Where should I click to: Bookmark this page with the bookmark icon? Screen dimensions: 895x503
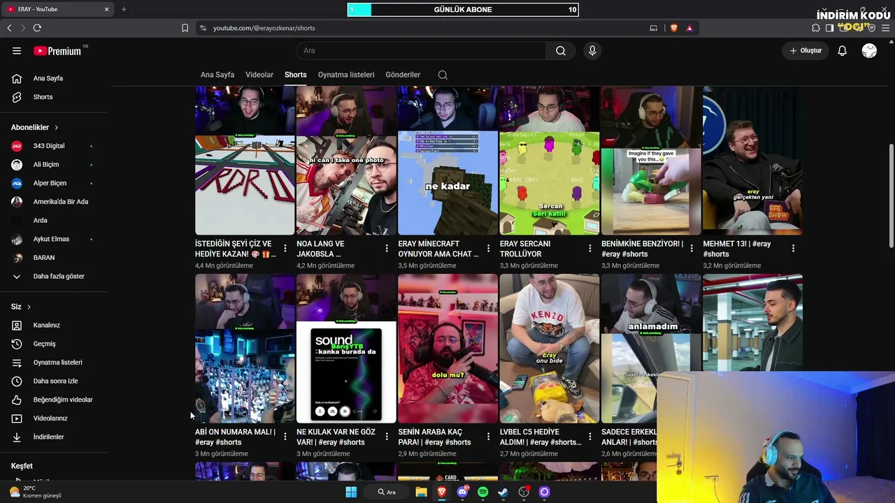pyautogui.click(x=185, y=28)
